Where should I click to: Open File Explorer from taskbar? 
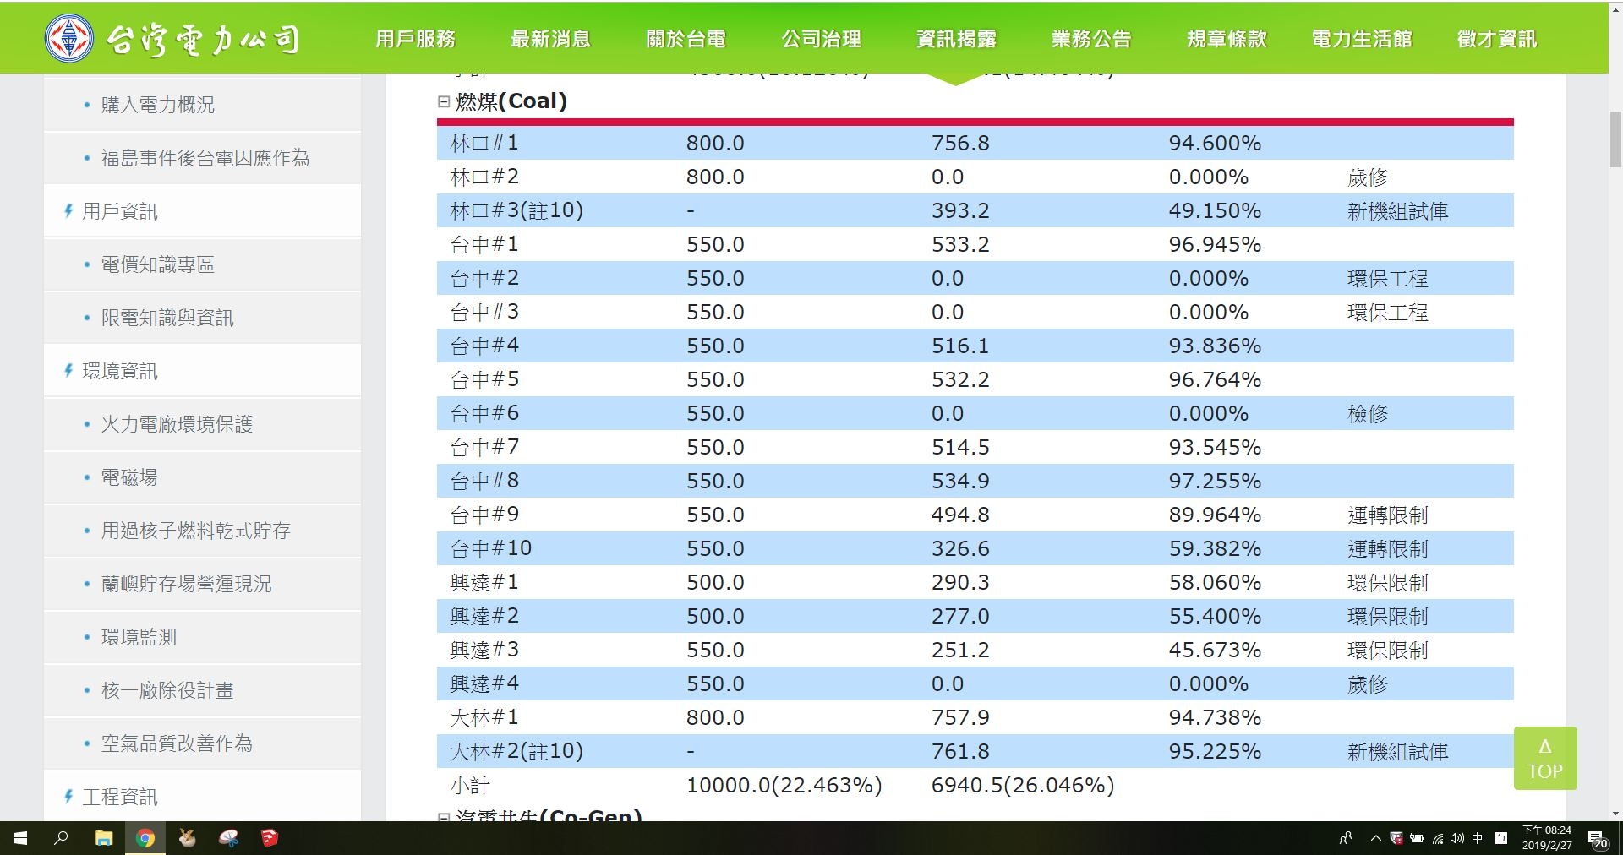[x=103, y=838]
